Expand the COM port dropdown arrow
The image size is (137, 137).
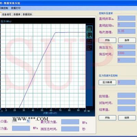click(28, 121)
